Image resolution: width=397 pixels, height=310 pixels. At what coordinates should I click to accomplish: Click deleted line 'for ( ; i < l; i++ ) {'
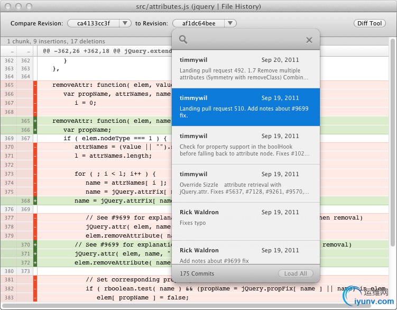tap(115, 174)
